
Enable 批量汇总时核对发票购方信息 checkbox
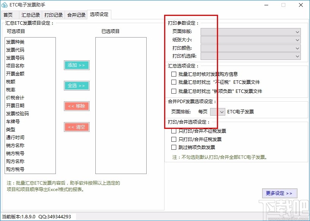[x=174, y=74]
